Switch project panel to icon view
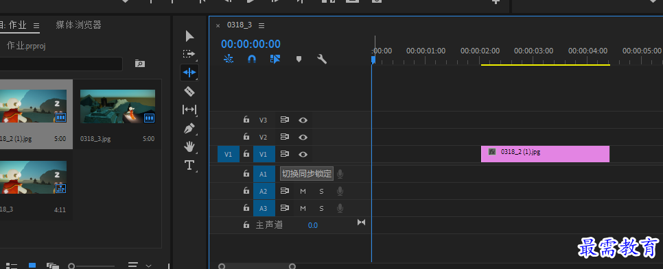Image resolution: width=663 pixels, height=269 pixels. coord(32,266)
